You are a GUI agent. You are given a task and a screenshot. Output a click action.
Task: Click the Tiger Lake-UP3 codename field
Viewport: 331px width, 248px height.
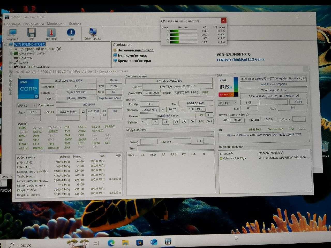(x=76, y=92)
